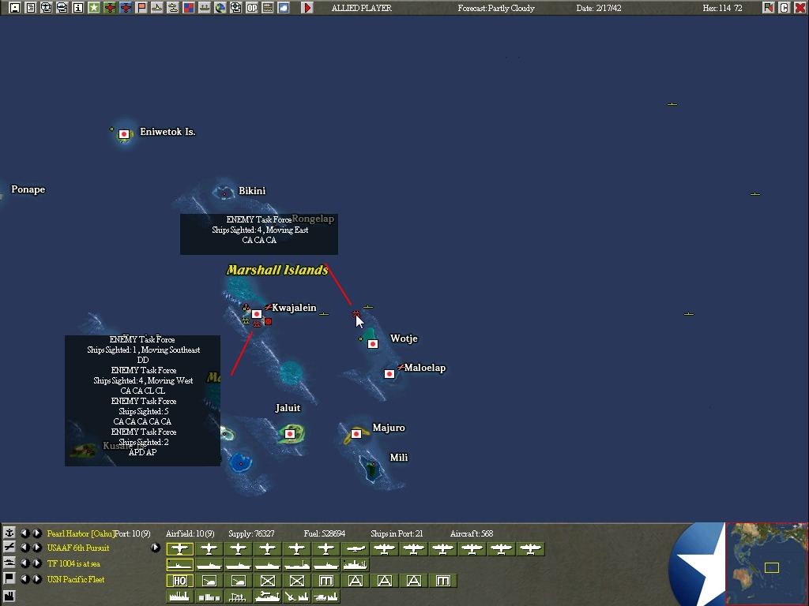Click the Majuro Japanese base flag
Image resolution: width=809 pixels, height=606 pixels.
tap(356, 434)
